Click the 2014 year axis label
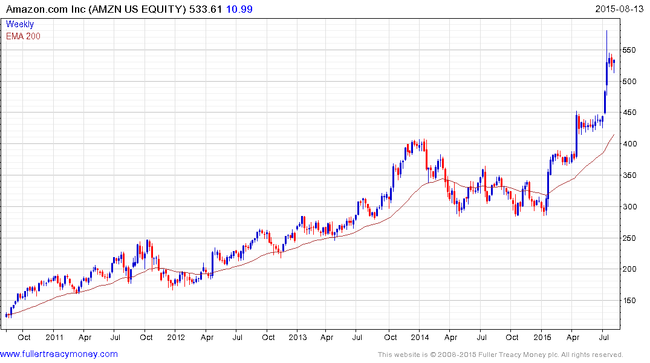Viewport: 650px width, 363px height. coord(420,337)
